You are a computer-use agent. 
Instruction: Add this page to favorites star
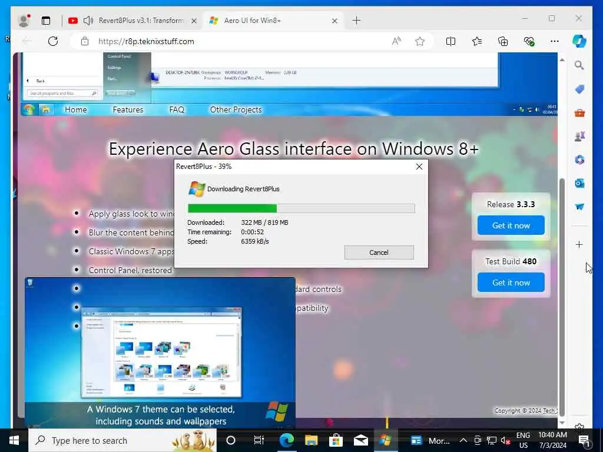(419, 41)
